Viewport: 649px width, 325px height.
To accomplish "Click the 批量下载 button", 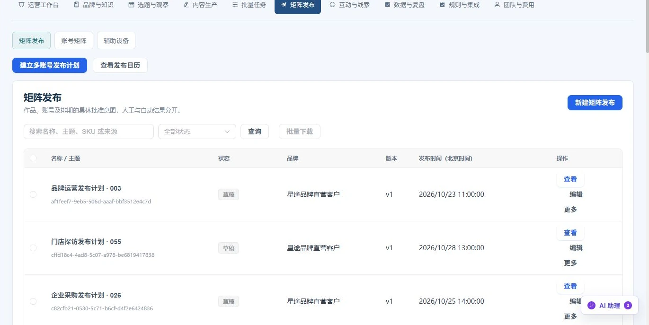I will (300, 132).
